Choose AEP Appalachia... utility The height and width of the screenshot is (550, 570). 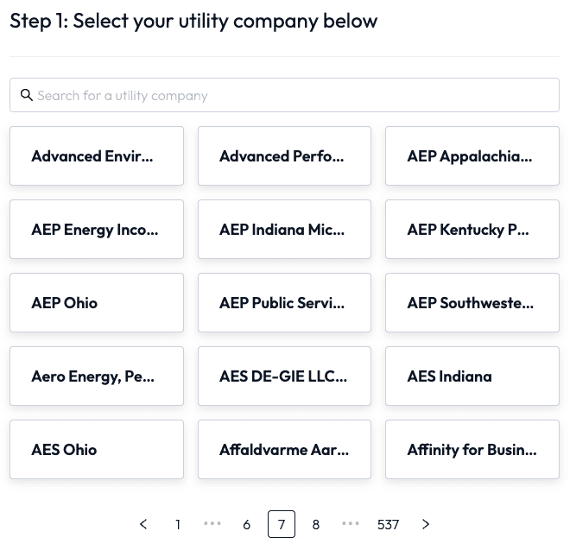click(472, 156)
